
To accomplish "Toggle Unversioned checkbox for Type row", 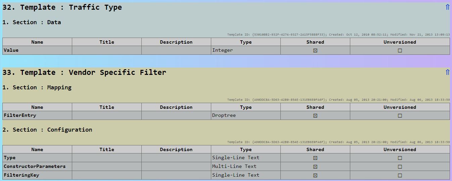I will [400, 158].
